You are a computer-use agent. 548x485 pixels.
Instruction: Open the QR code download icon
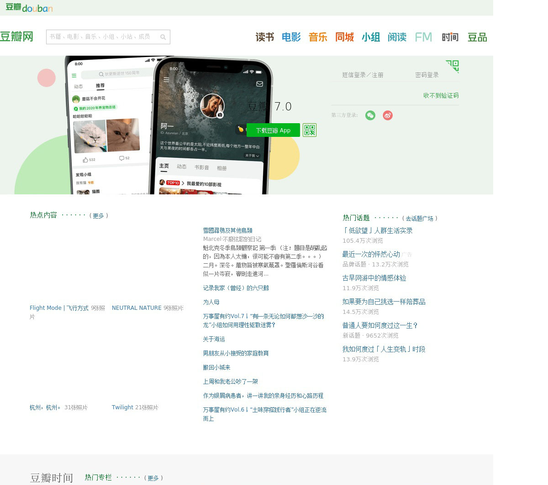(310, 130)
